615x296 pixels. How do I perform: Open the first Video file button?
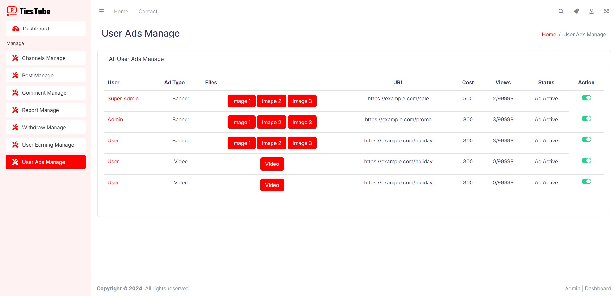272,164
